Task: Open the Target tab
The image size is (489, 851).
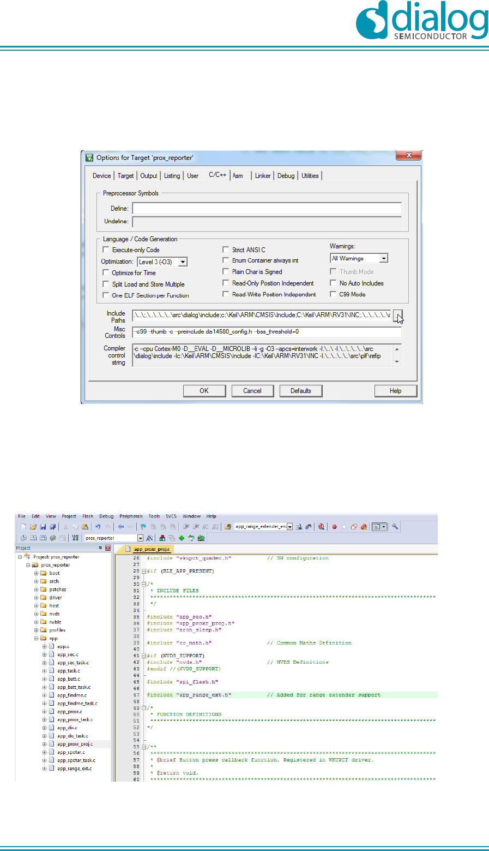Action: (x=125, y=176)
